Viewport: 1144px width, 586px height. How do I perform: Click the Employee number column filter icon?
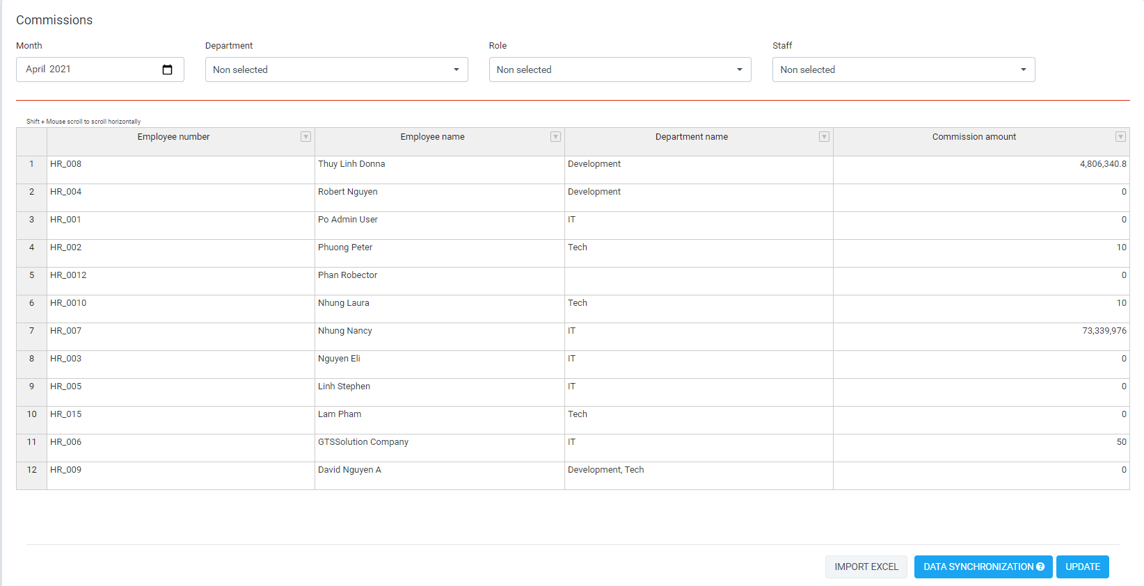(x=305, y=137)
